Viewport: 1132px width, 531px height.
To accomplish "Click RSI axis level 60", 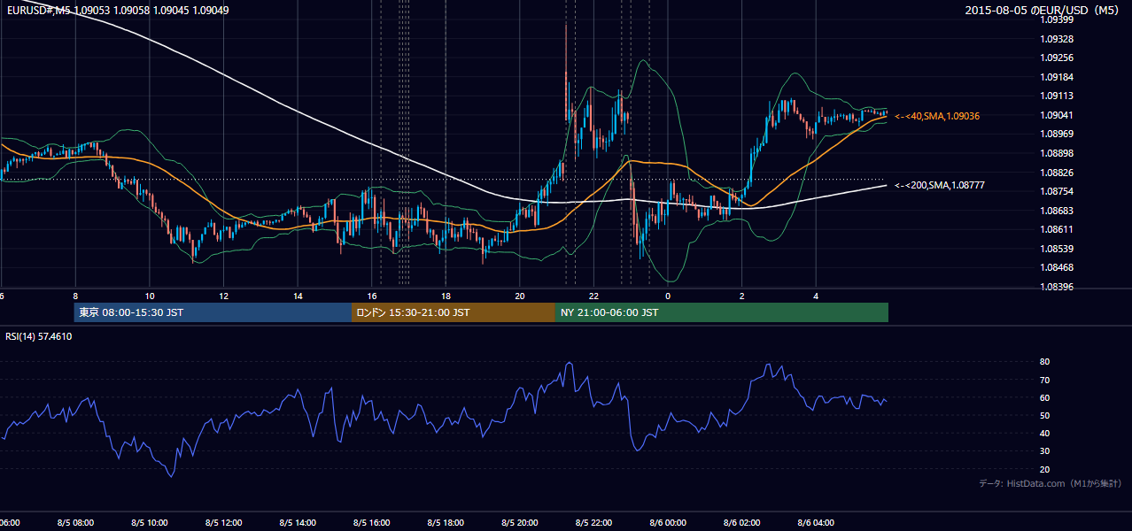I will tap(1045, 397).
